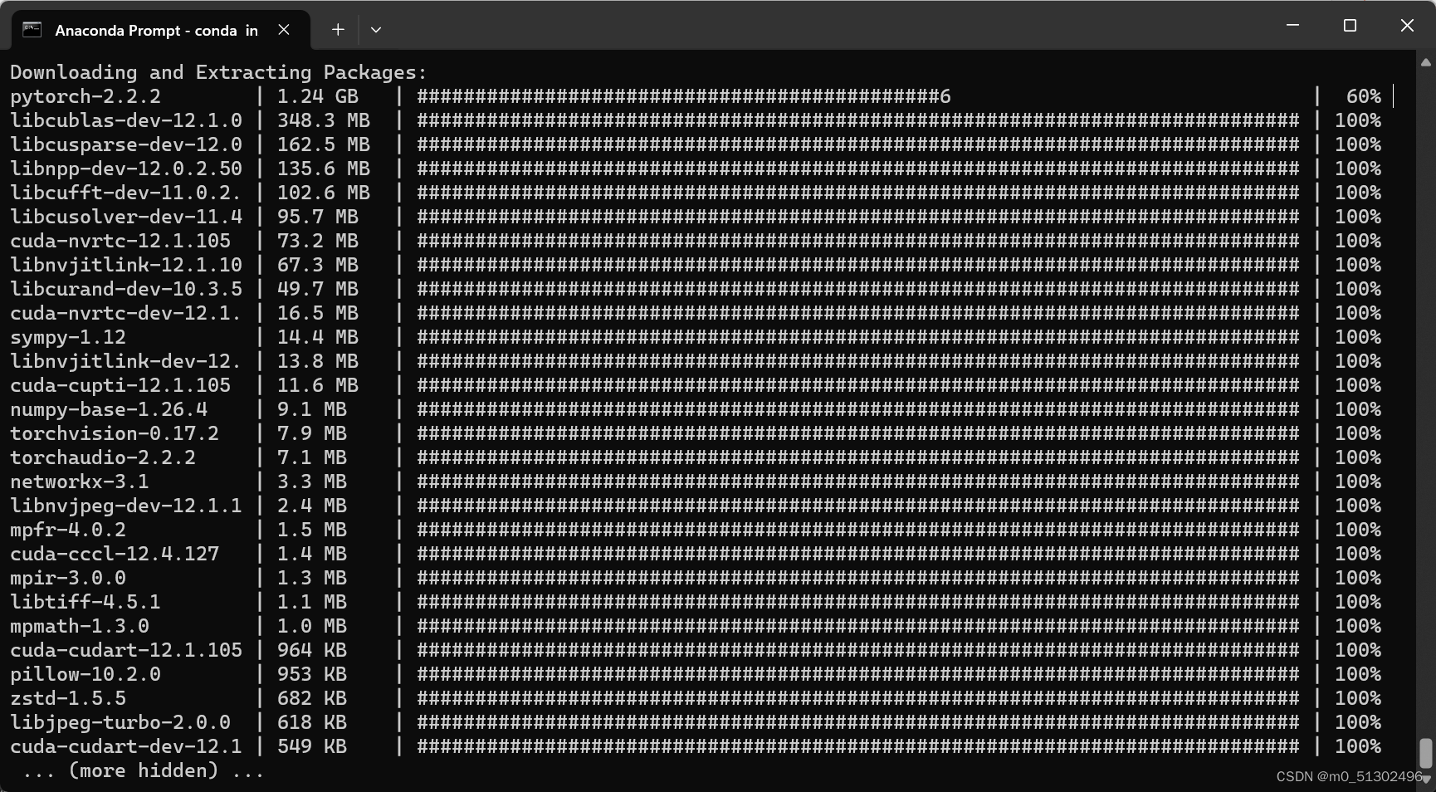
Task: Click the mpir-3.0.0 package name
Action: 68,578
